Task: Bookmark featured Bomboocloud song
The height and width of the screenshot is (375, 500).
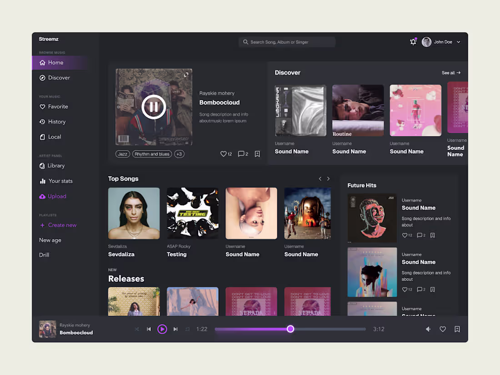Action: point(257,154)
